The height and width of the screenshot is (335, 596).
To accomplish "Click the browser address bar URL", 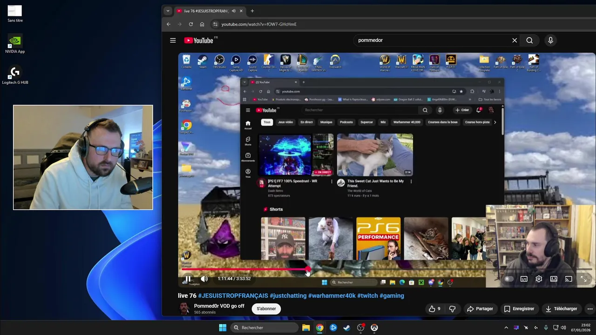I will click(259, 24).
